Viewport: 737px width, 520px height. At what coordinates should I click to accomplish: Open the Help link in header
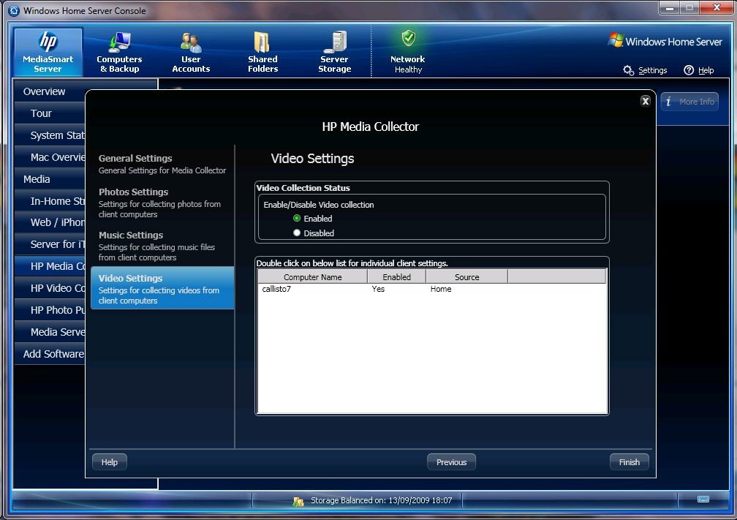706,70
